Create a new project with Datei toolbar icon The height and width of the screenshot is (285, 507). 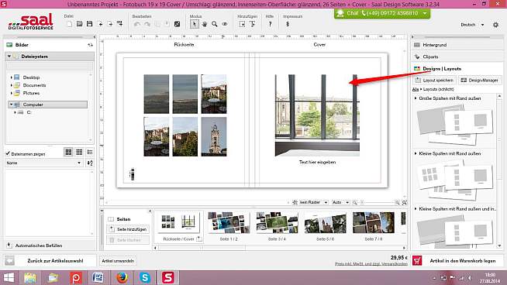69,24
